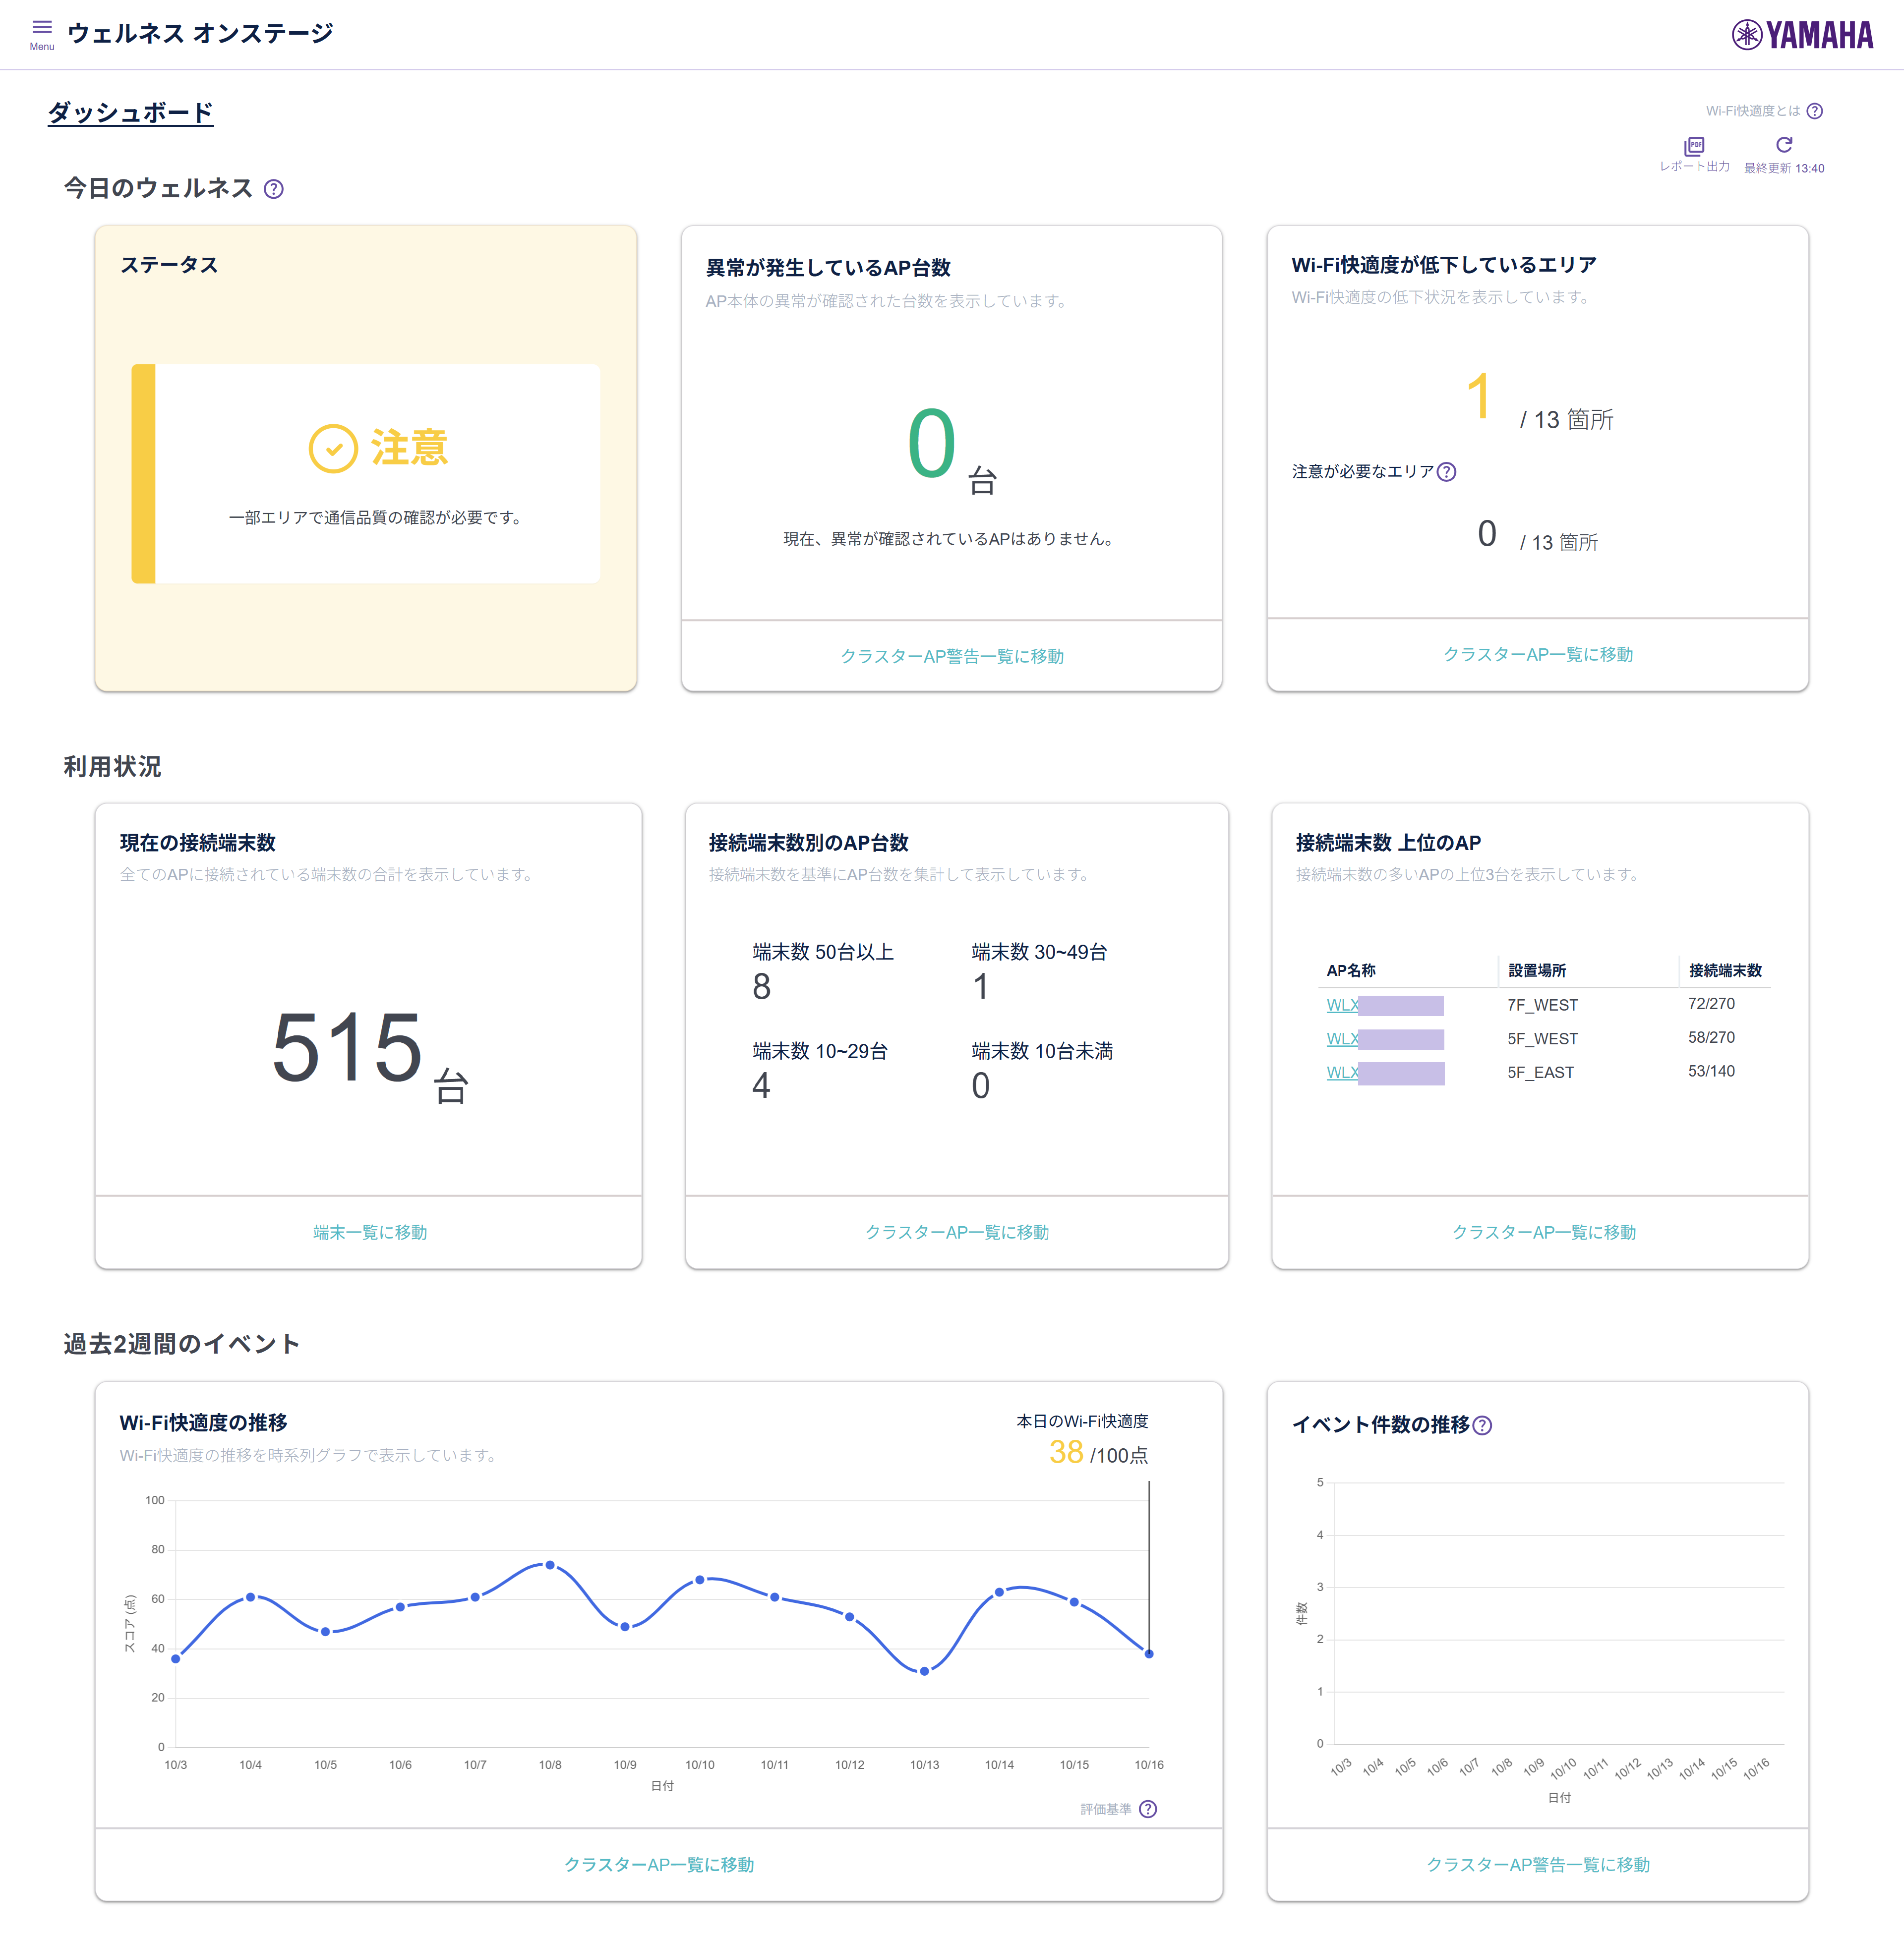Screen dimensions: 1904x1933
Task: Click the AP名称 column header
Action: [x=1351, y=970]
